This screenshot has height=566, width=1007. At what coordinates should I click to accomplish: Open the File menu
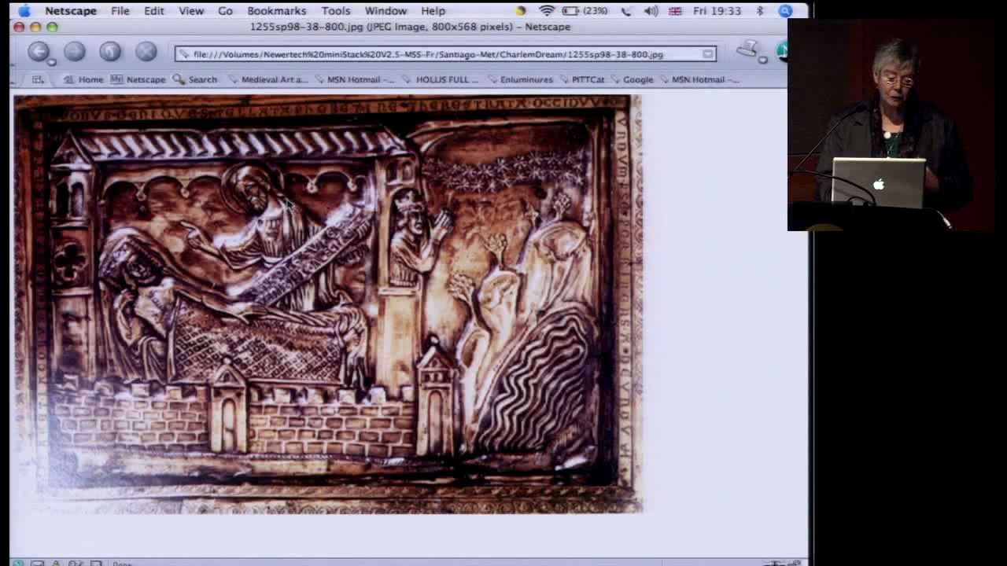point(120,11)
